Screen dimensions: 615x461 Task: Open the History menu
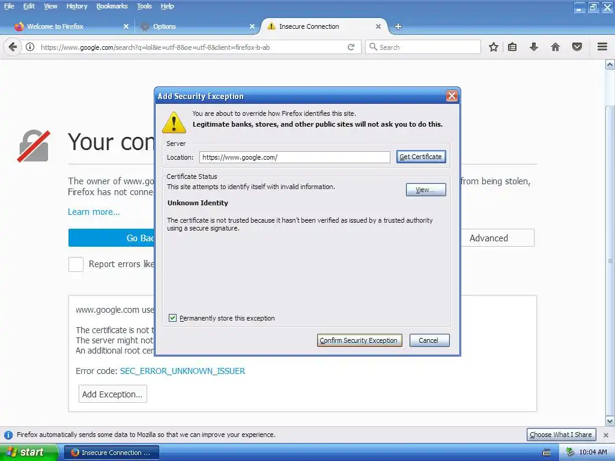77,6
